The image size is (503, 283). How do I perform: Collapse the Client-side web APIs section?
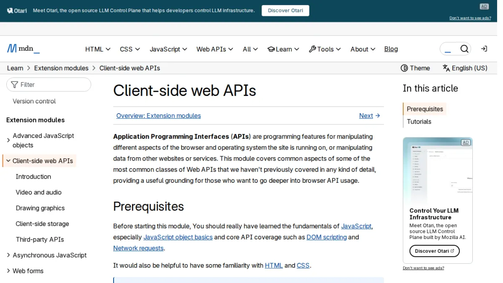pyautogui.click(x=8, y=161)
